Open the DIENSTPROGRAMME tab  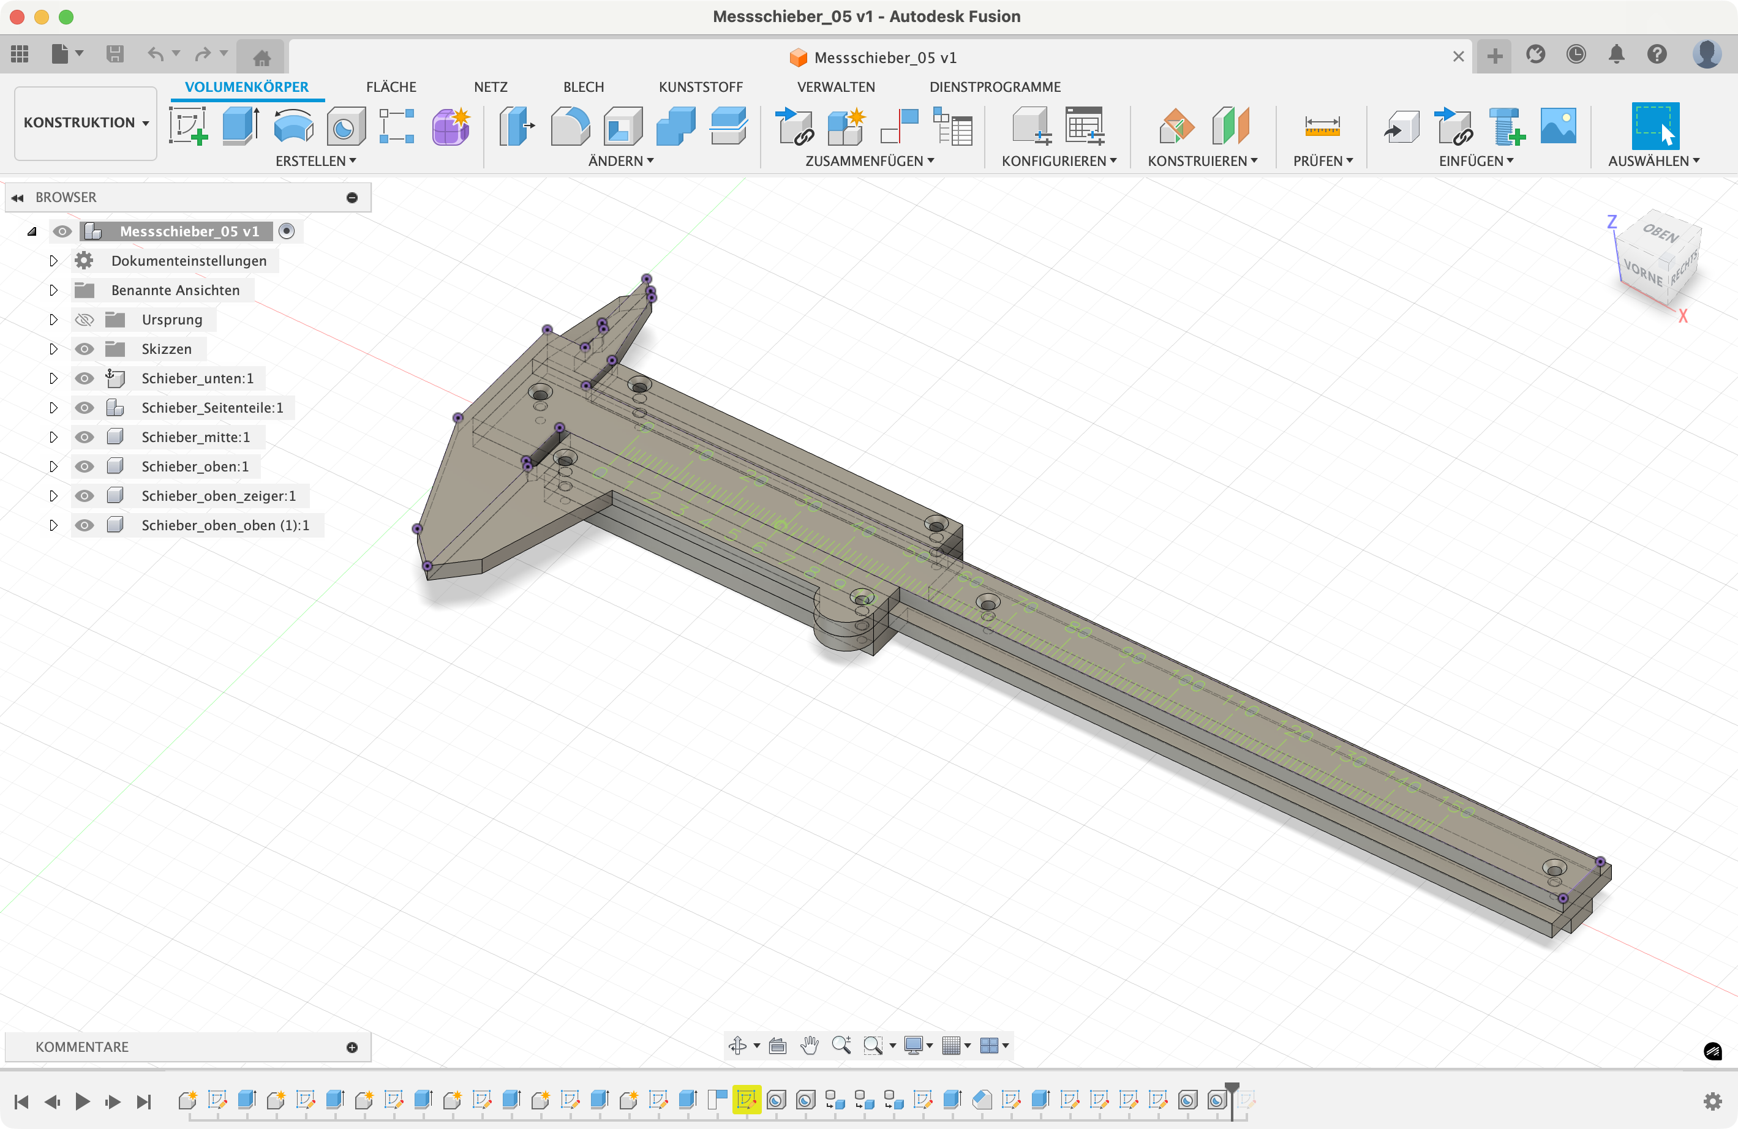995,87
